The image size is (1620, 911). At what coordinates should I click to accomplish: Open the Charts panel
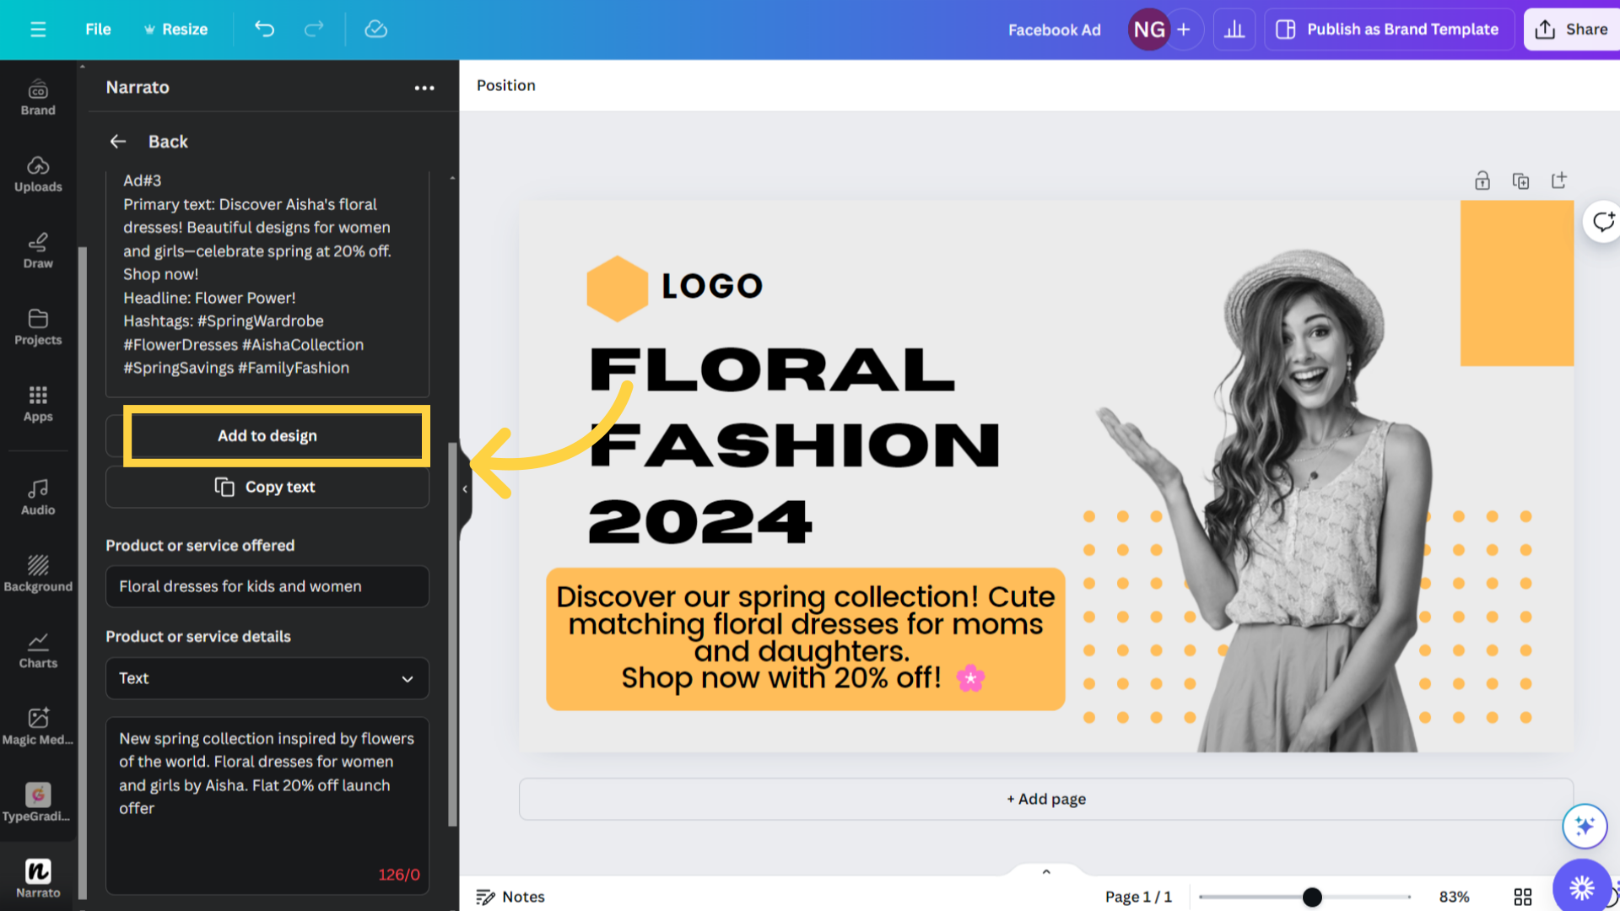point(37,647)
